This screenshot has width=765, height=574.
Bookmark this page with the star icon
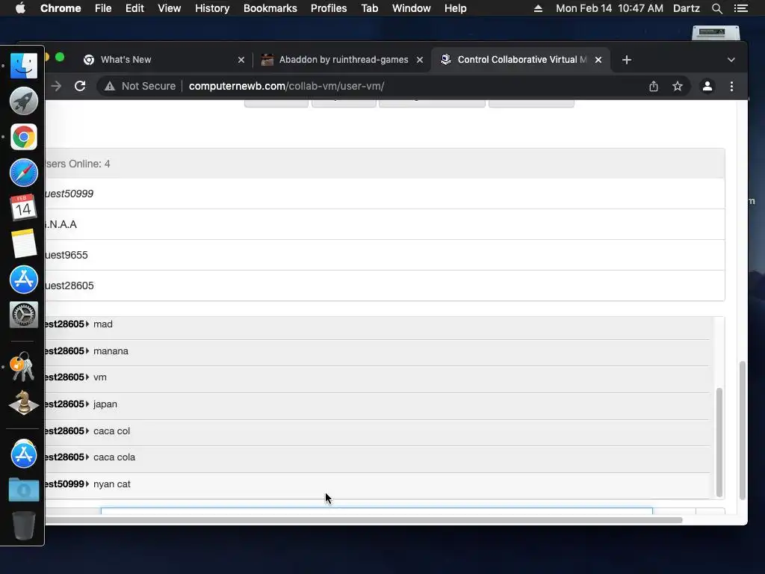678,86
